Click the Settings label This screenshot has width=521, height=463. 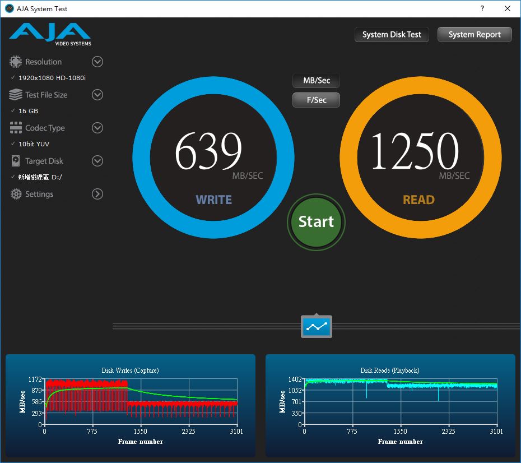(x=39, y=194)
